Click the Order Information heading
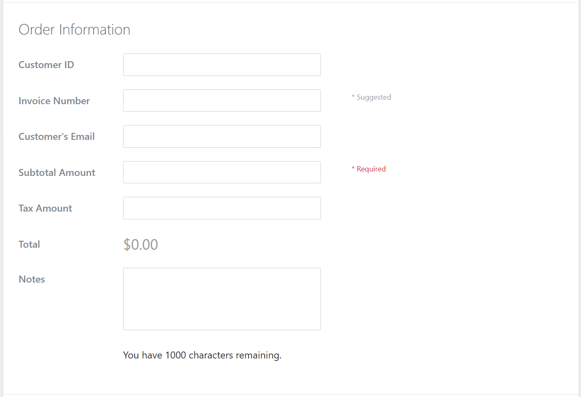Screen dimensions: 581x397 [x=74, y=30]
